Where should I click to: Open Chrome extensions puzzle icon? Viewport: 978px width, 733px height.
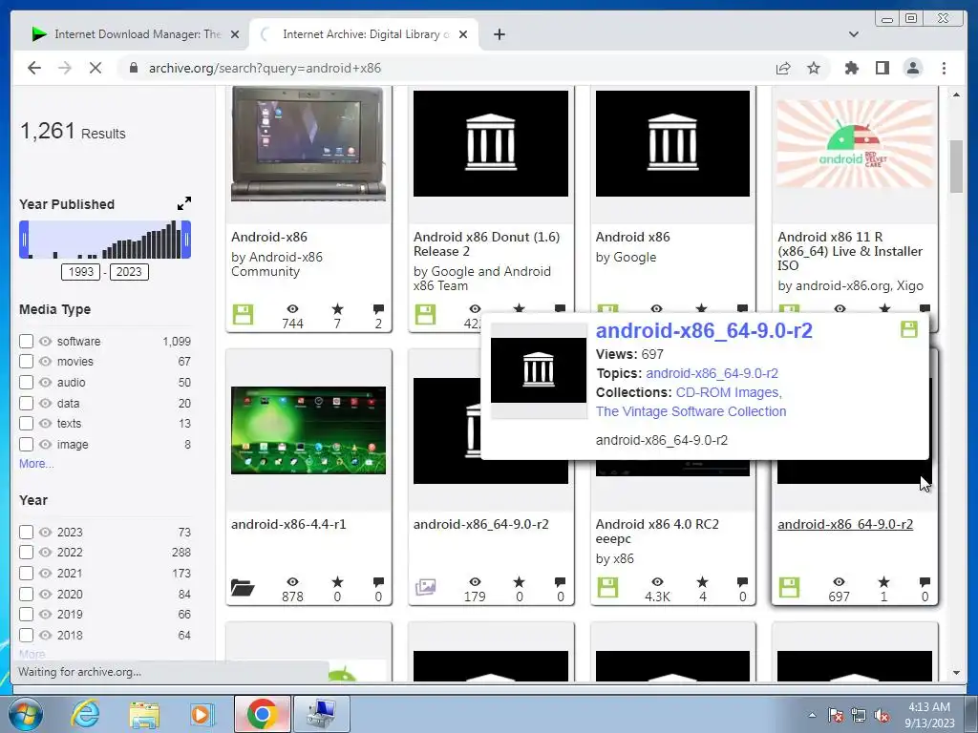click(851, 68)
